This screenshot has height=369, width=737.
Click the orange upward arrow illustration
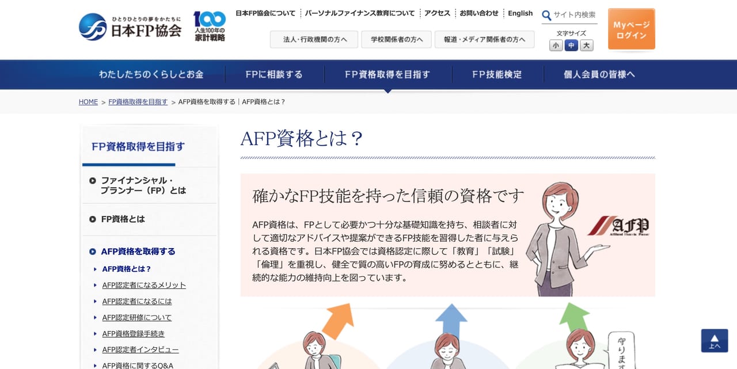[x=337, y=320]
